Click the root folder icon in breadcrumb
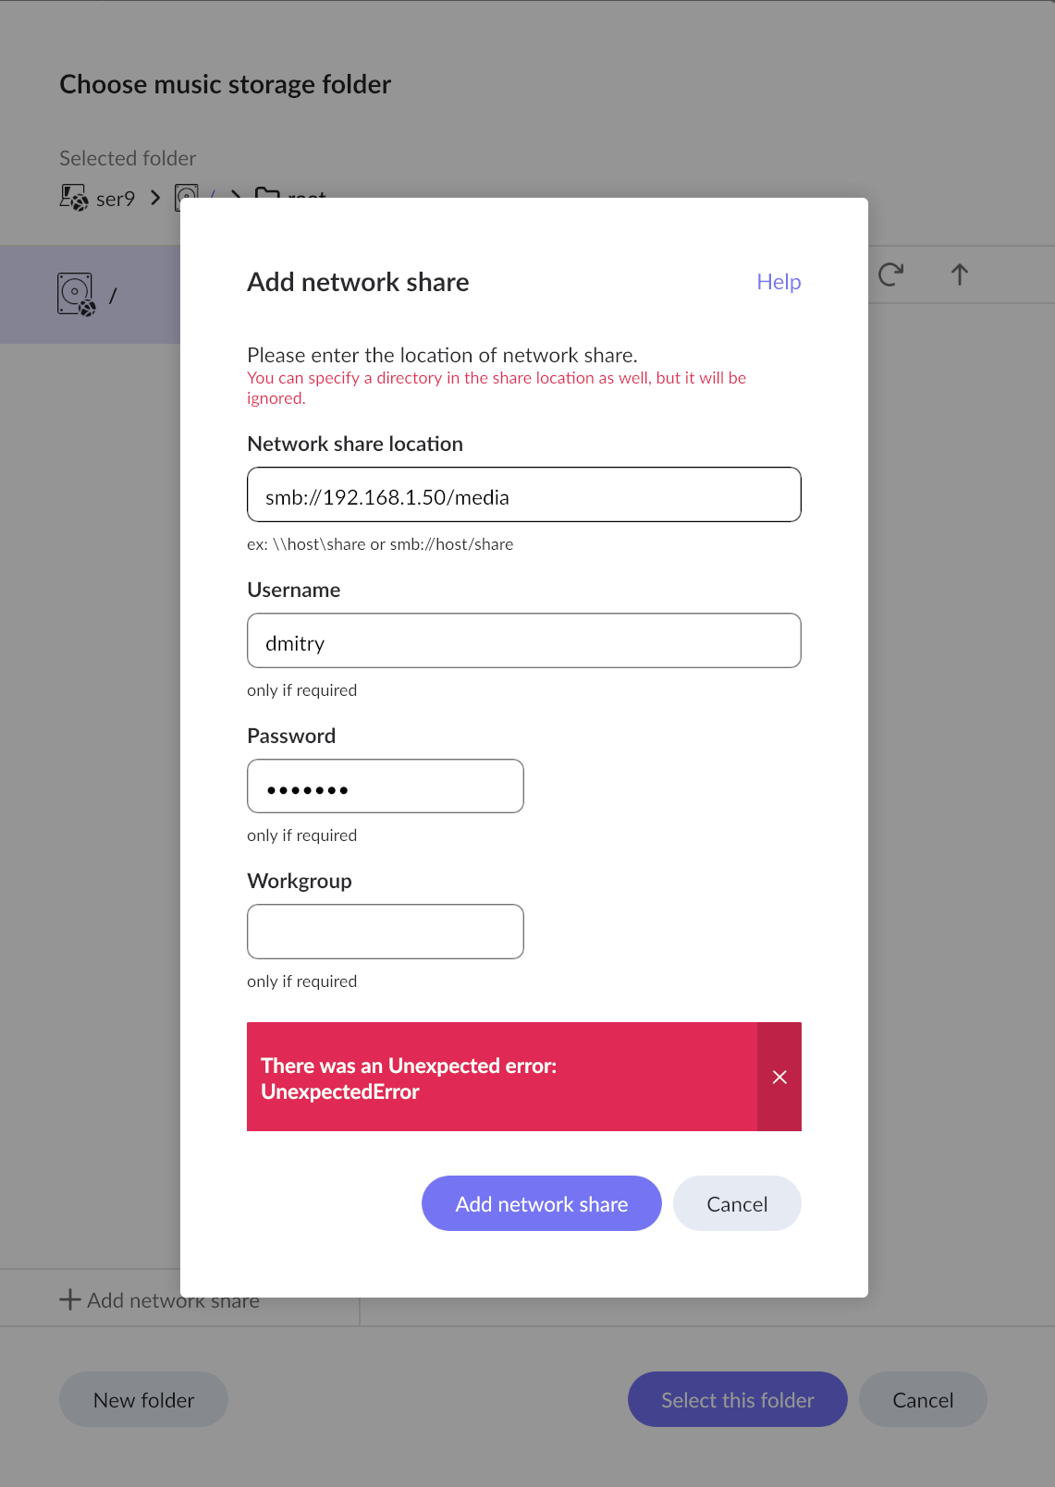The image size is (1055, 1487). pyautogui.click(x=266, y=193)
